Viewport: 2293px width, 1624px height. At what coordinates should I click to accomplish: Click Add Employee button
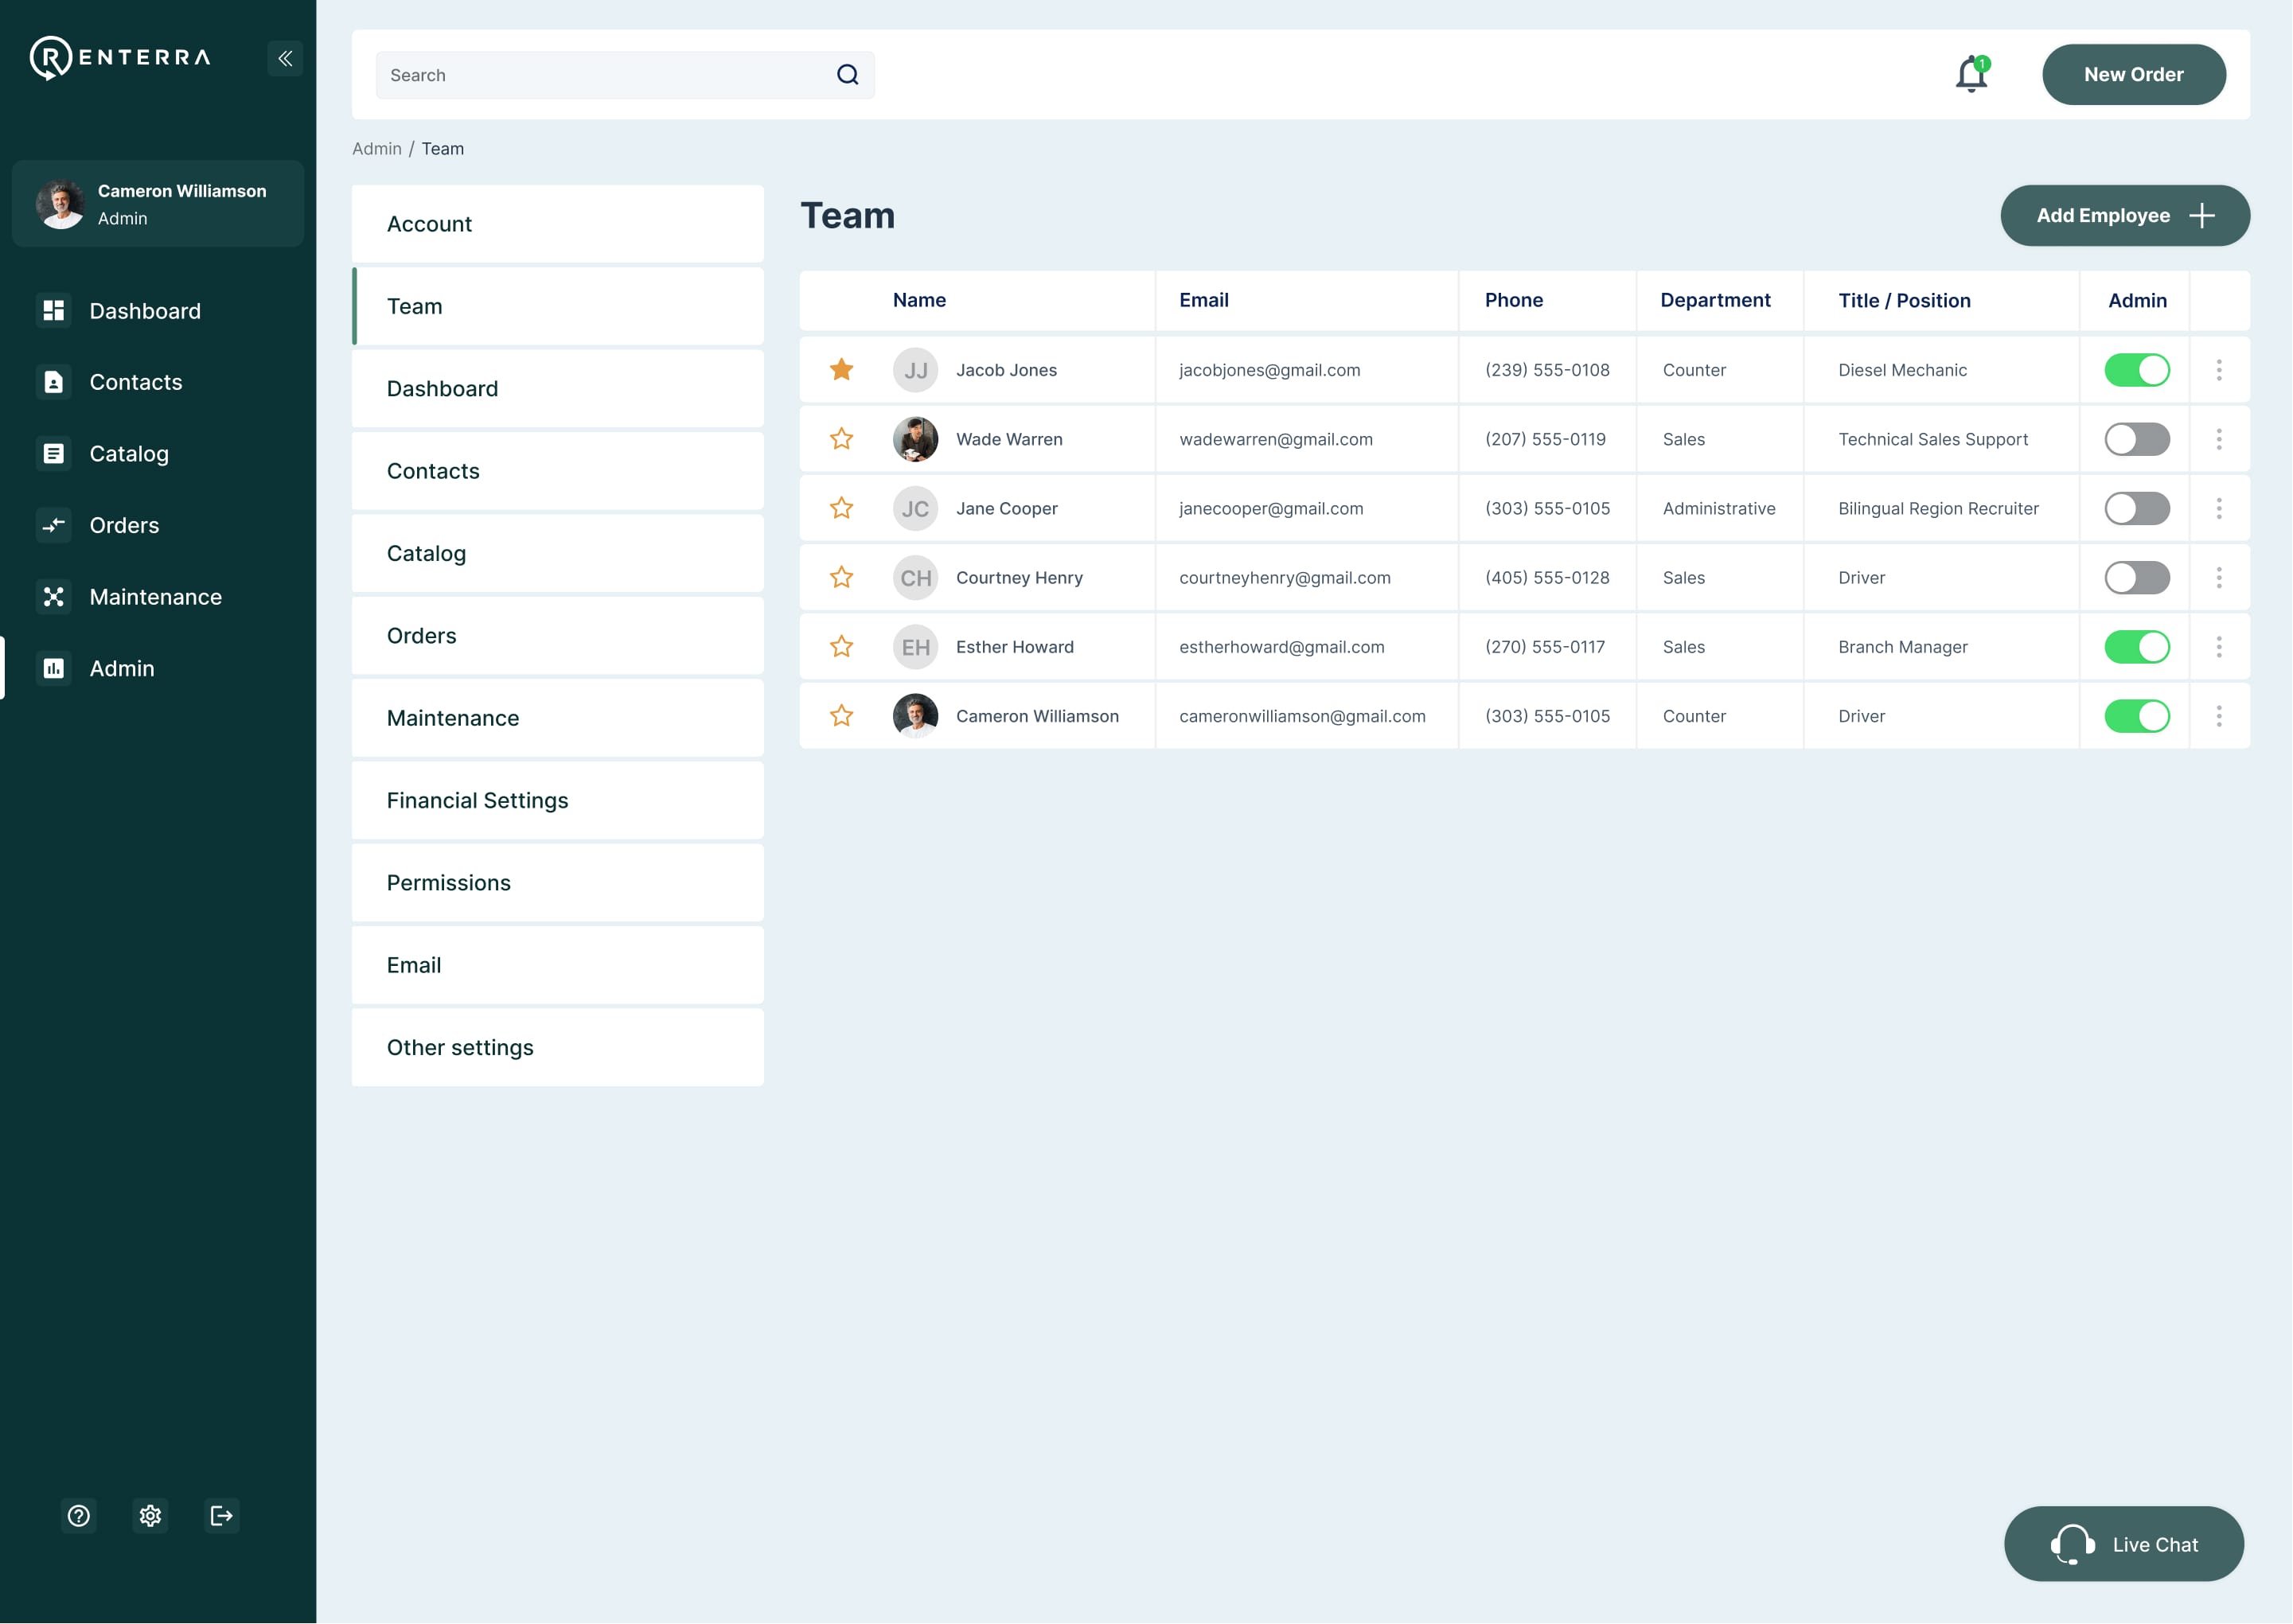2124,216
